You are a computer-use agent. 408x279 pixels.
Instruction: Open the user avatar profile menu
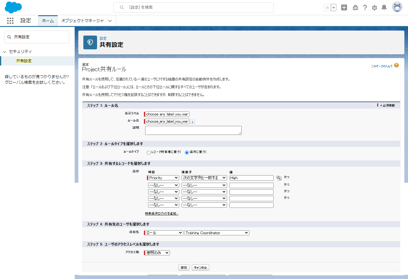point(397,7)
